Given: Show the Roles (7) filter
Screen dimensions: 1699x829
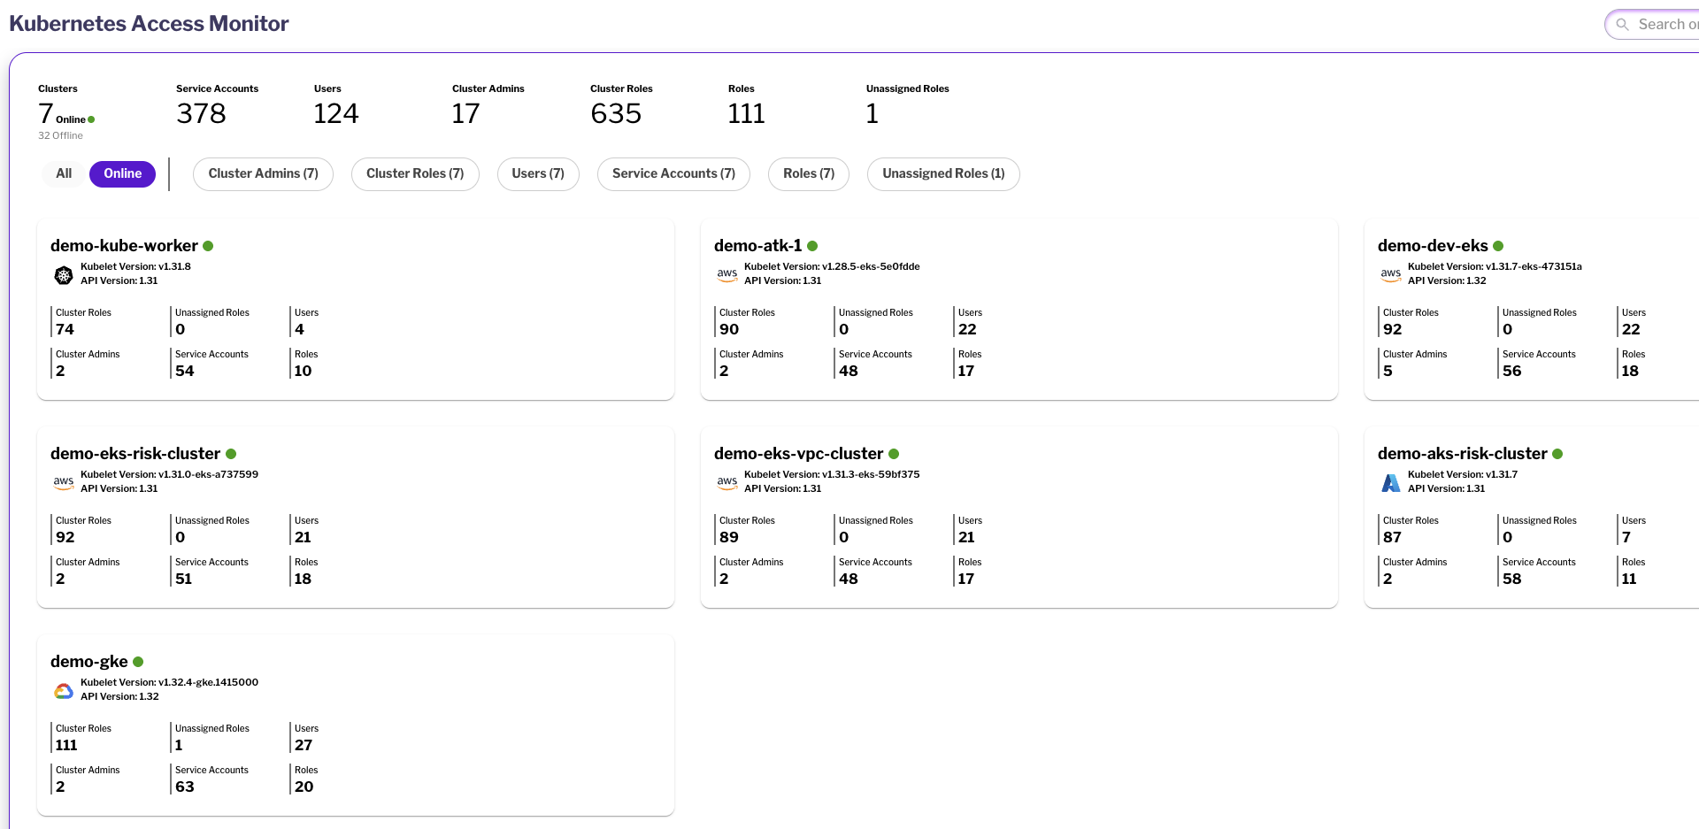Looking at the screenshot, I should pyautogui.click(x=809, y=173).
